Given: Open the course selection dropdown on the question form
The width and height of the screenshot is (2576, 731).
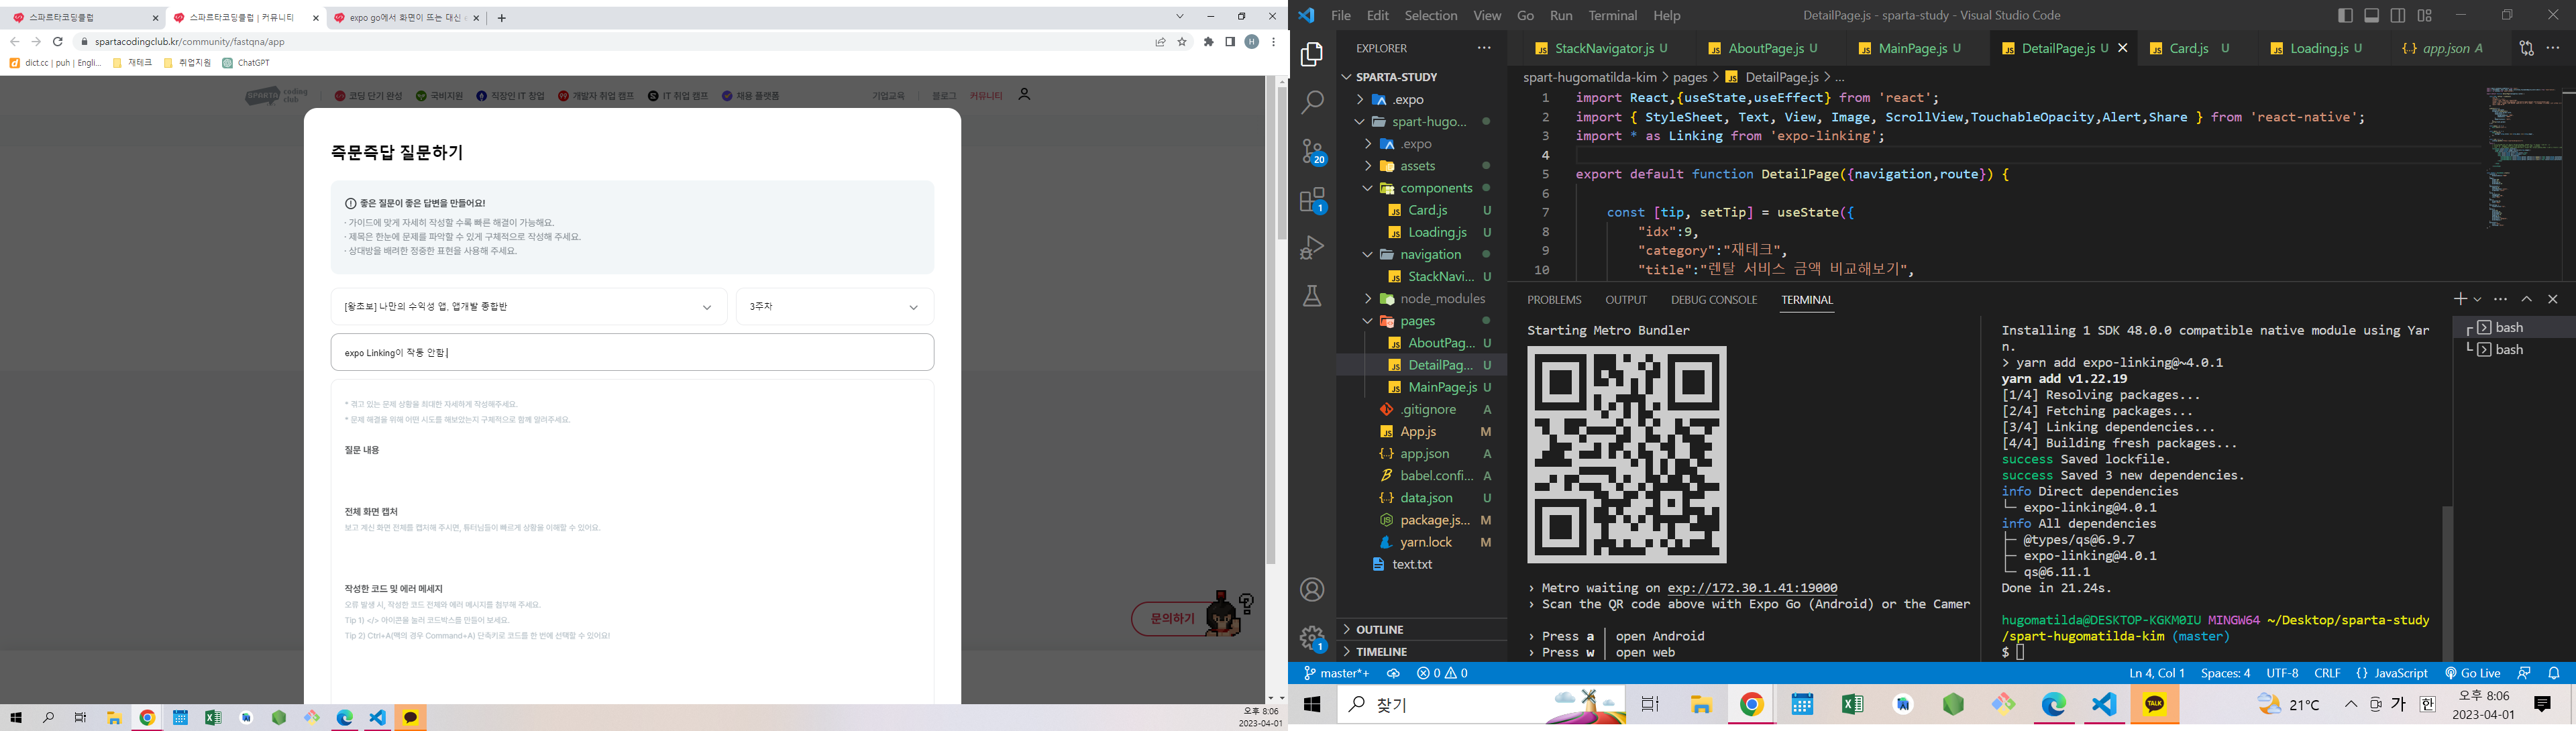Looking at the screenshot, I should [528, 307].
